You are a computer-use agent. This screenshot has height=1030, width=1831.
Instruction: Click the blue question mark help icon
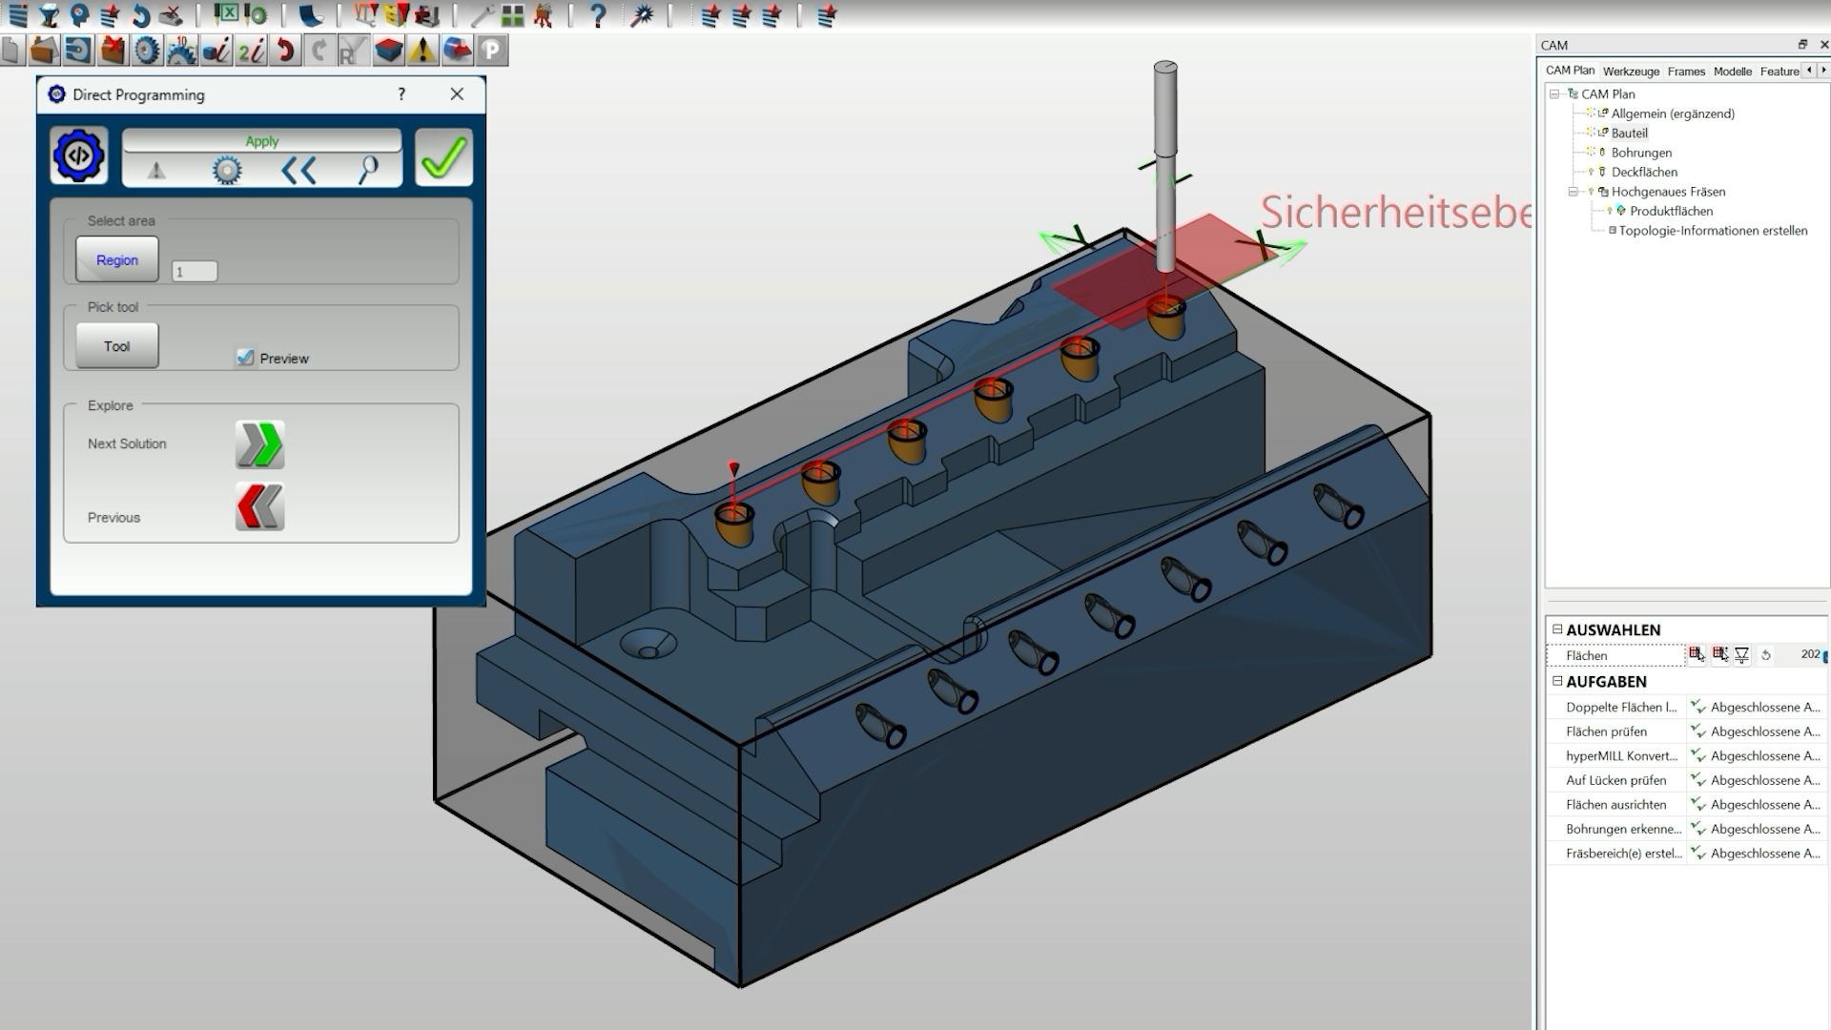point(598,15)
